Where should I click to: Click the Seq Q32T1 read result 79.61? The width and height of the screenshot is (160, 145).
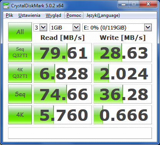(63, 53)
